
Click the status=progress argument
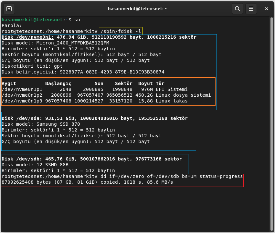click(221, 176)
